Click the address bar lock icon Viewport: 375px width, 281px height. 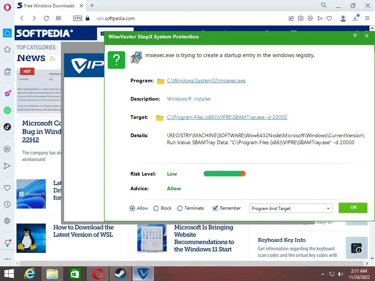88,18
